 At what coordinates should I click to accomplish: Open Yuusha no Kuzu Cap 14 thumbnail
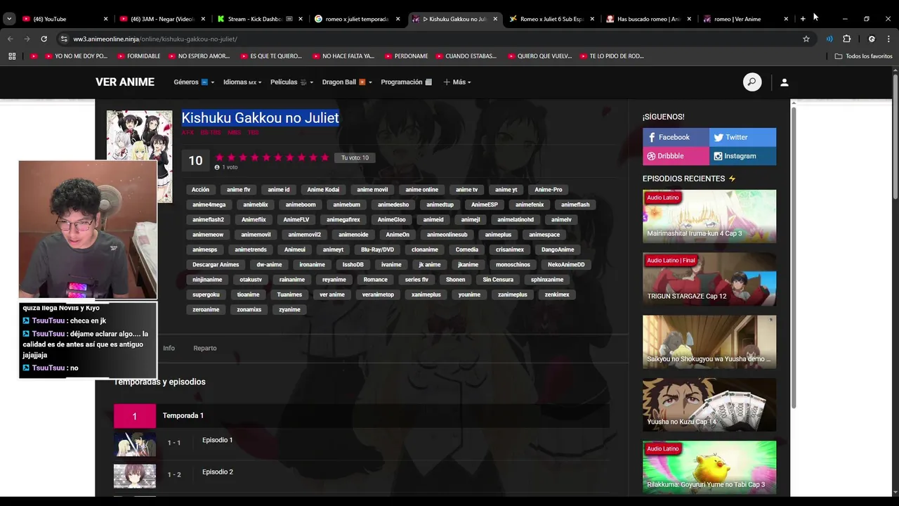point(709,405)
